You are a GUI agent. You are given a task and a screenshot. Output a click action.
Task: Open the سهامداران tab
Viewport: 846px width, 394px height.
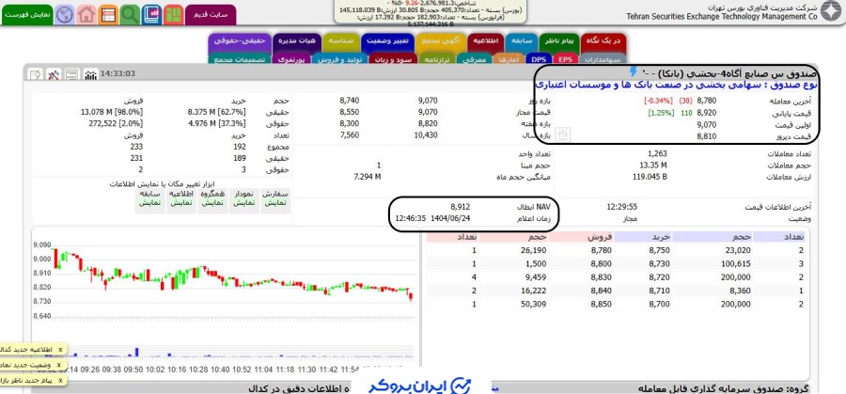click(603, 59)
